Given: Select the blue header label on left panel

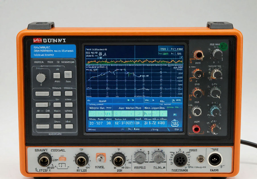Looking at the screenshot, I should (x=53, y=50).
